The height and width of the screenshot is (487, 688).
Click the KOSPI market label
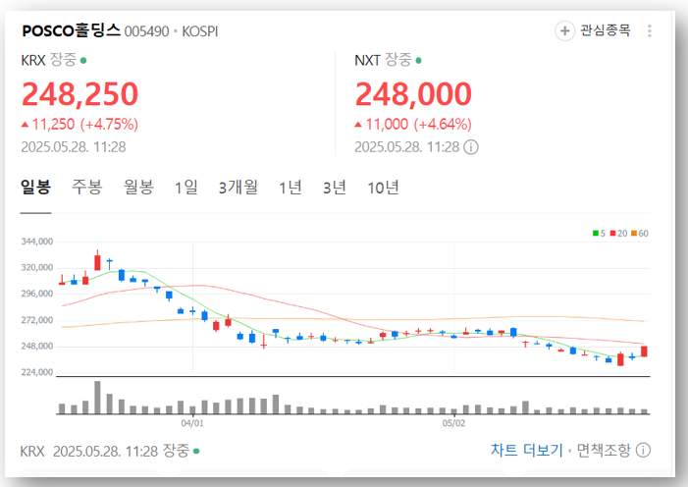click(200, 31)
